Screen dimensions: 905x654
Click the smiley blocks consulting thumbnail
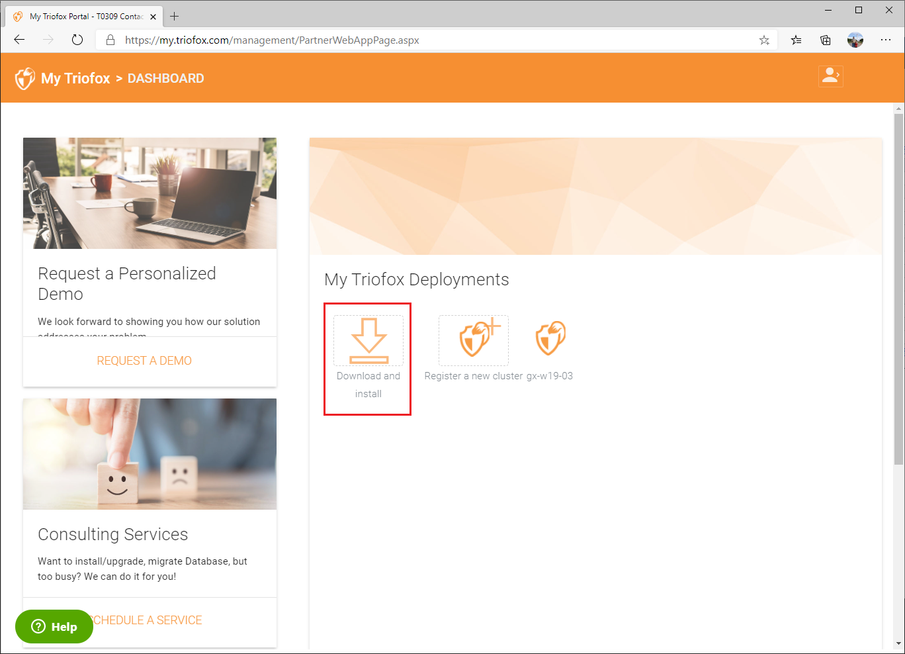coord(150,454)
